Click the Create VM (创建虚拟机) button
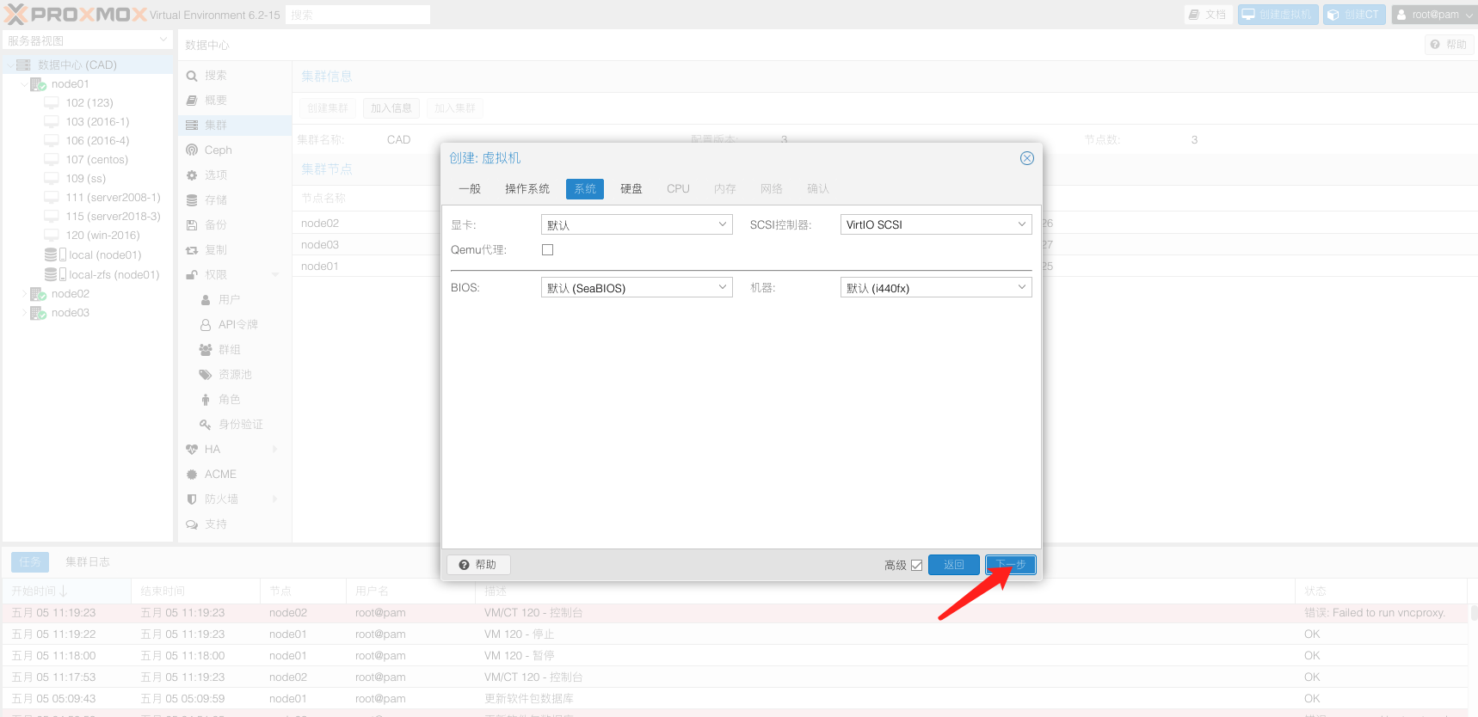 [x=1278, y=15]
